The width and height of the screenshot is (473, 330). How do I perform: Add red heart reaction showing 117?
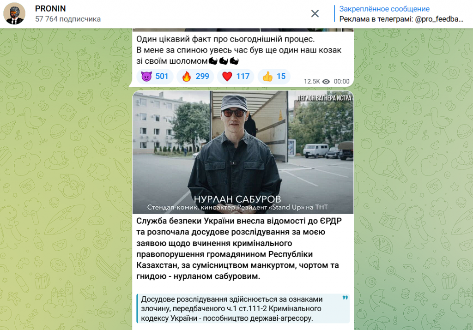[236, 76]
